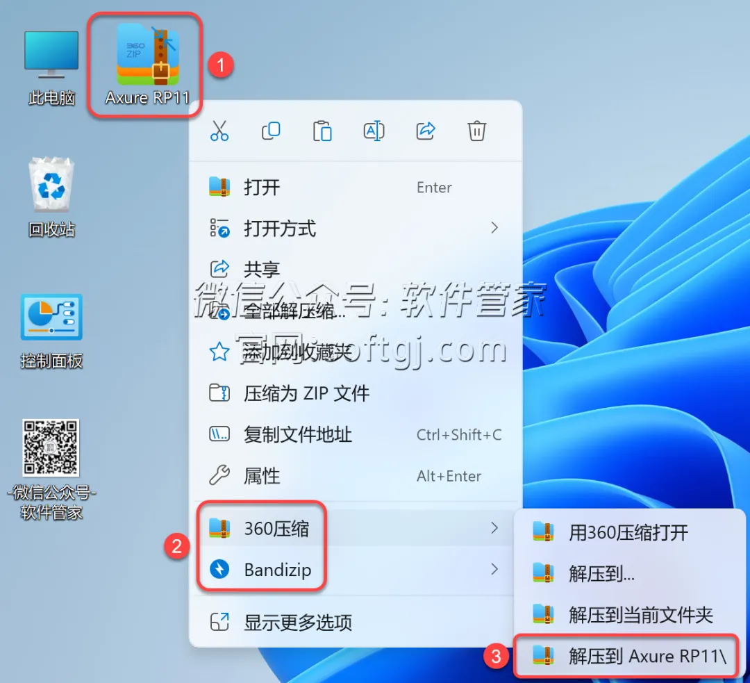Click the ZIP folder icon beside 压缩为

point(219,393)
